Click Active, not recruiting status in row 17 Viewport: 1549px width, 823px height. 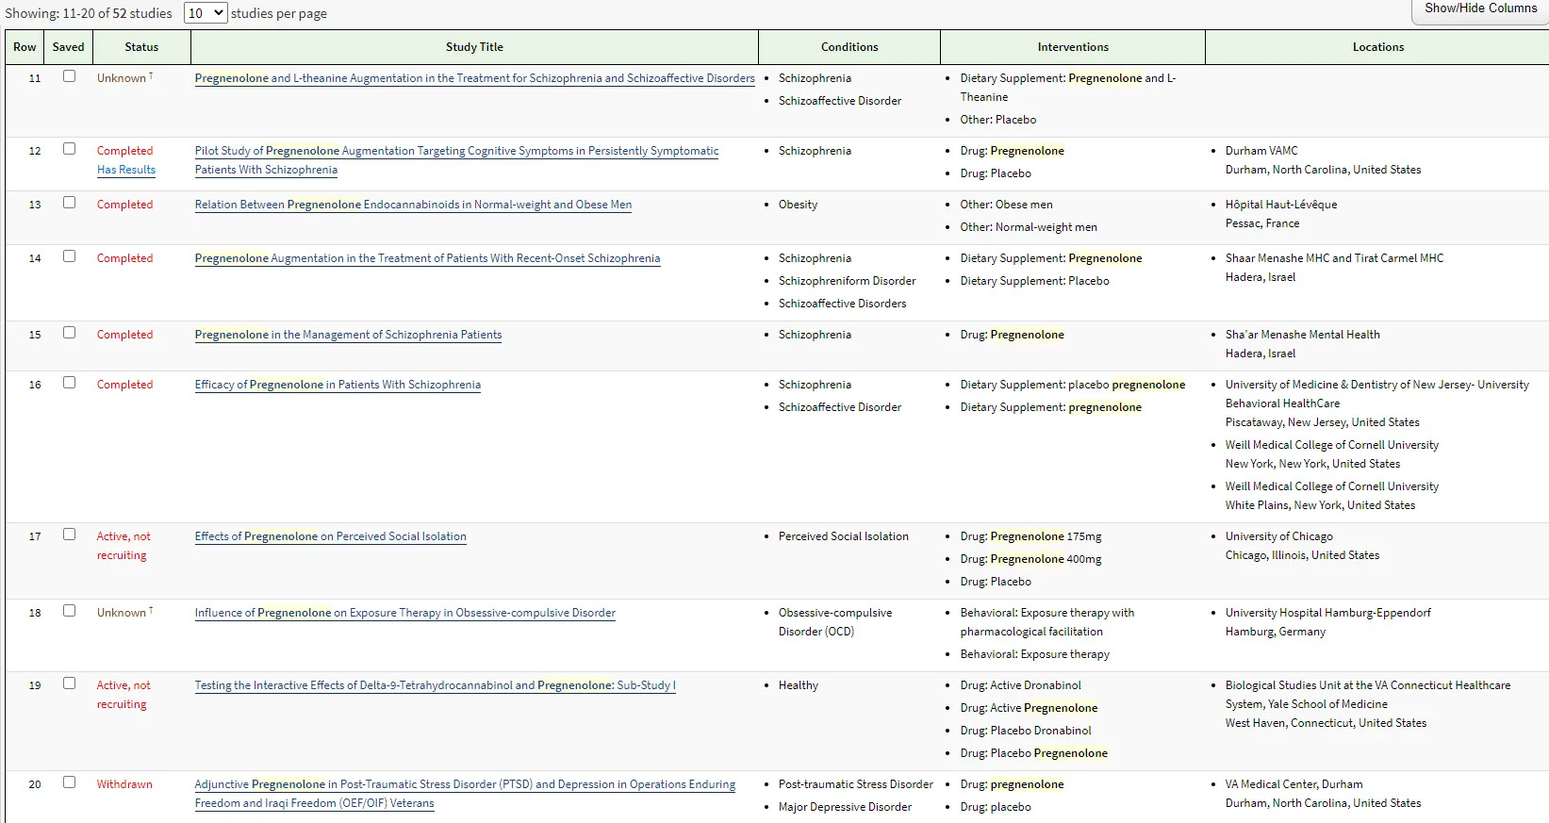point(124,546)
